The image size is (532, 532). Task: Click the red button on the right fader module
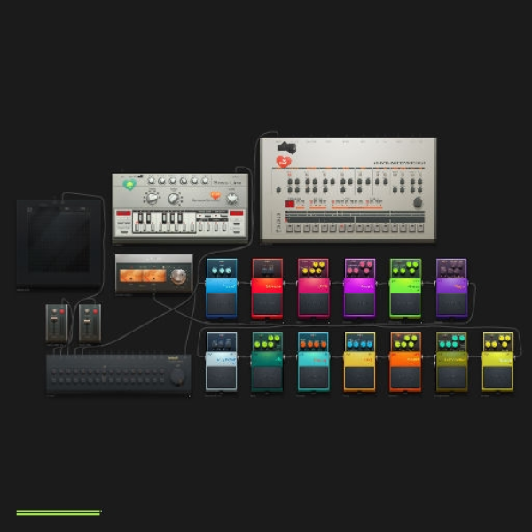(95, 311)
